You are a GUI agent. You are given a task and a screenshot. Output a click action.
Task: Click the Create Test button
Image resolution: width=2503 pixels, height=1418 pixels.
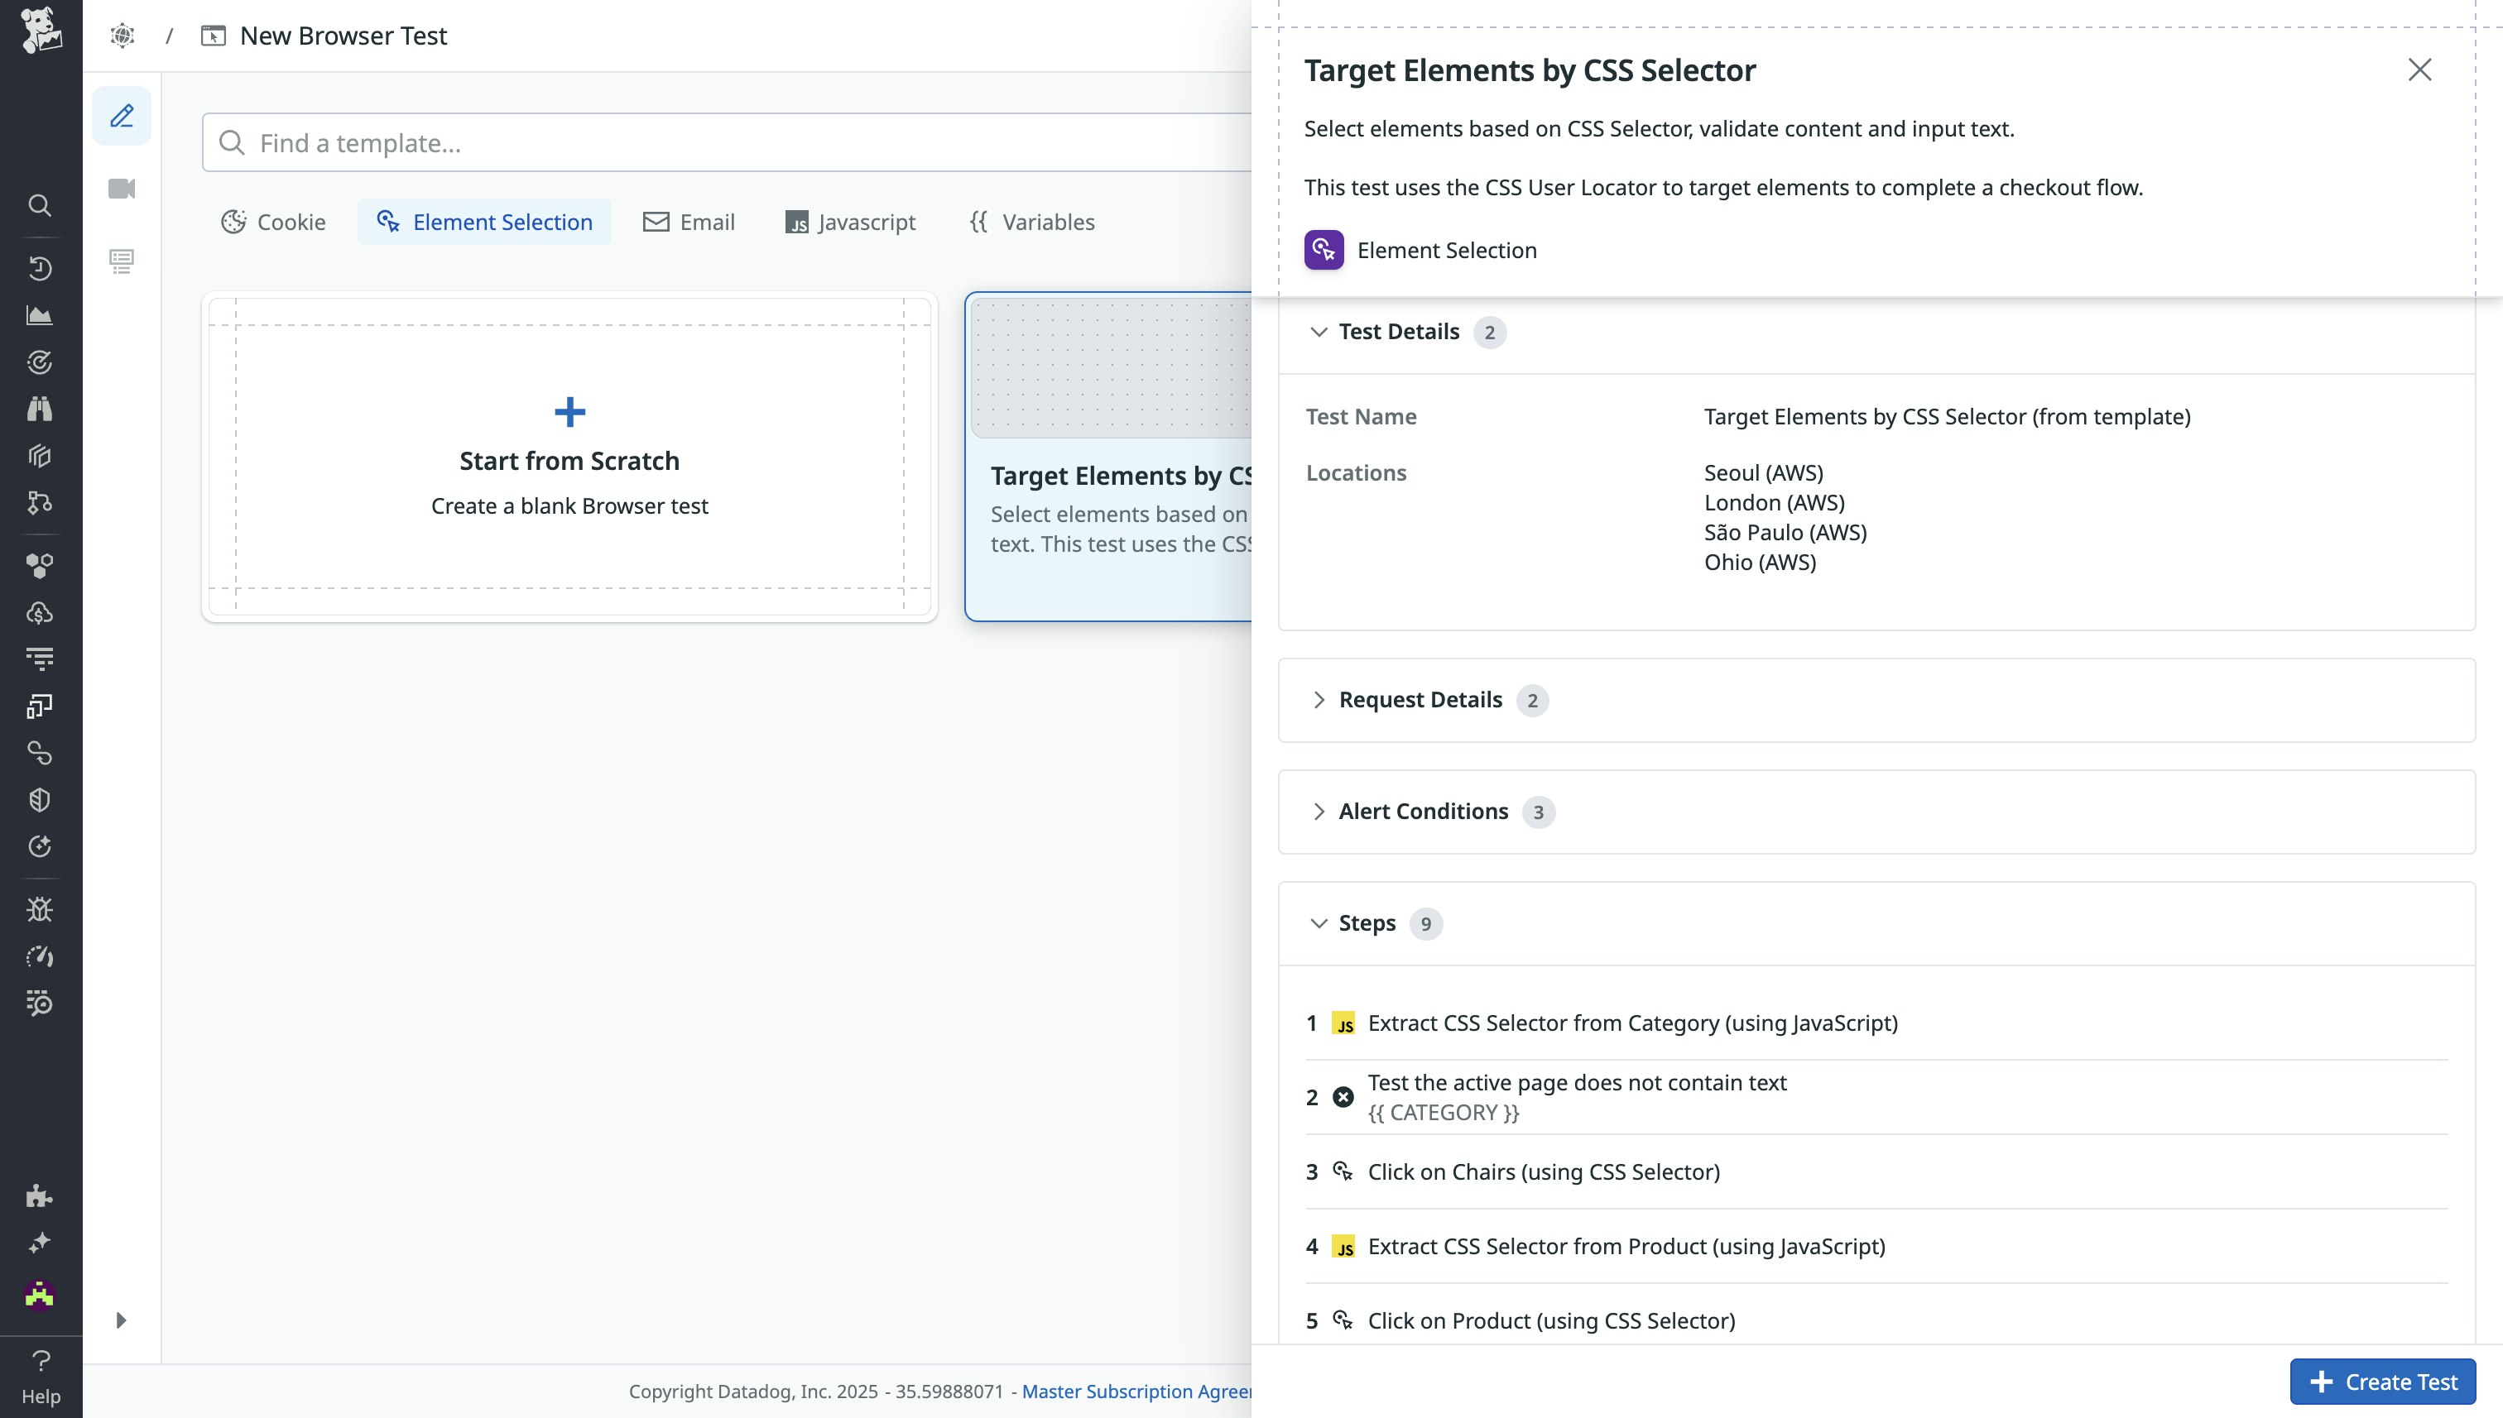coord(2382,1382)
